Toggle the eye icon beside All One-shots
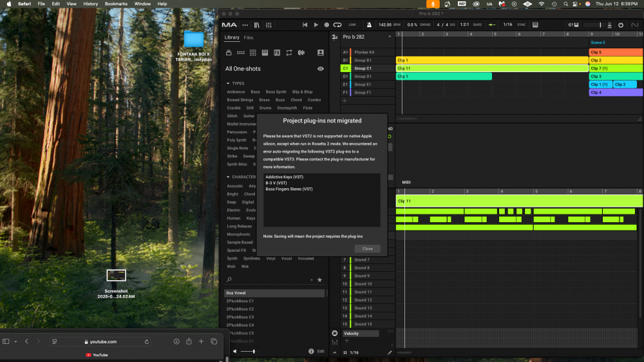 tap(320, 68)
